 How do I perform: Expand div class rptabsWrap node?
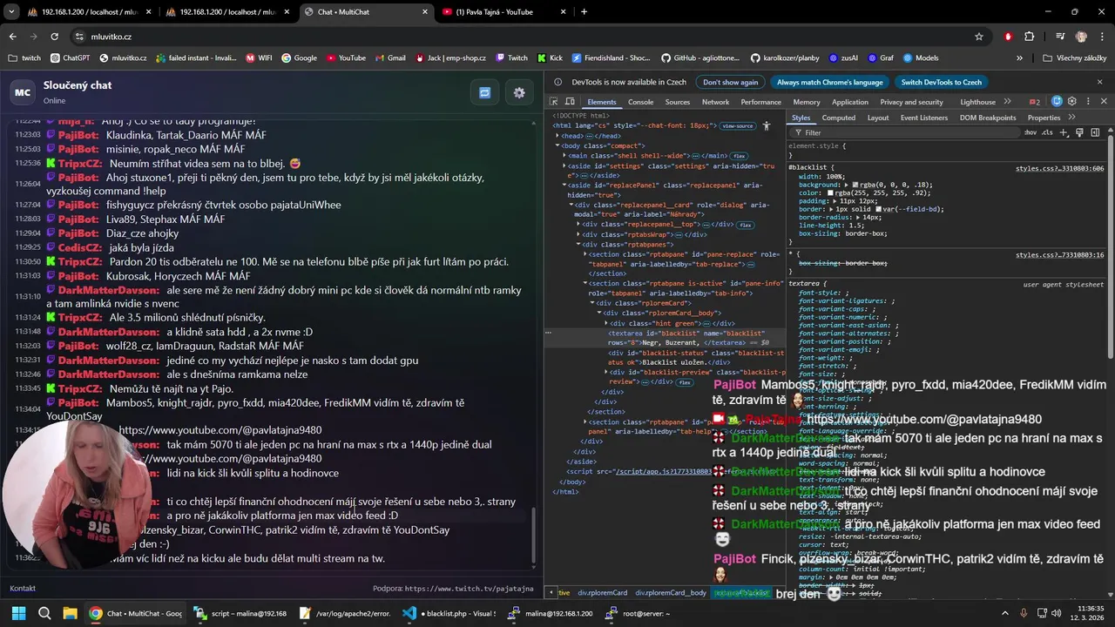(579, 234)
